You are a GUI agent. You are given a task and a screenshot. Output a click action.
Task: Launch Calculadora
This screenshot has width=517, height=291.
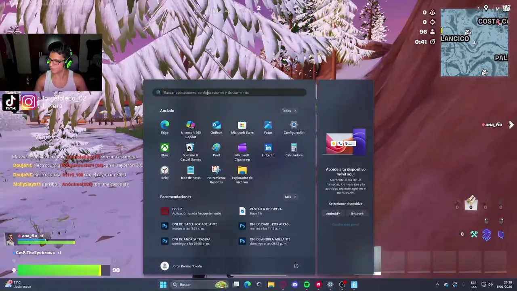pos(294,150)
